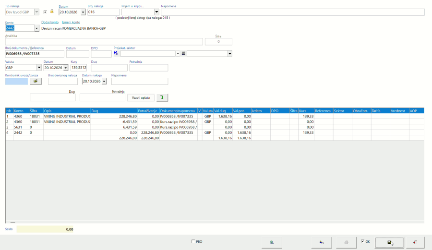Open the sektor dropdown arrow
The image size is (432, 250).
[x=230, y=53]
